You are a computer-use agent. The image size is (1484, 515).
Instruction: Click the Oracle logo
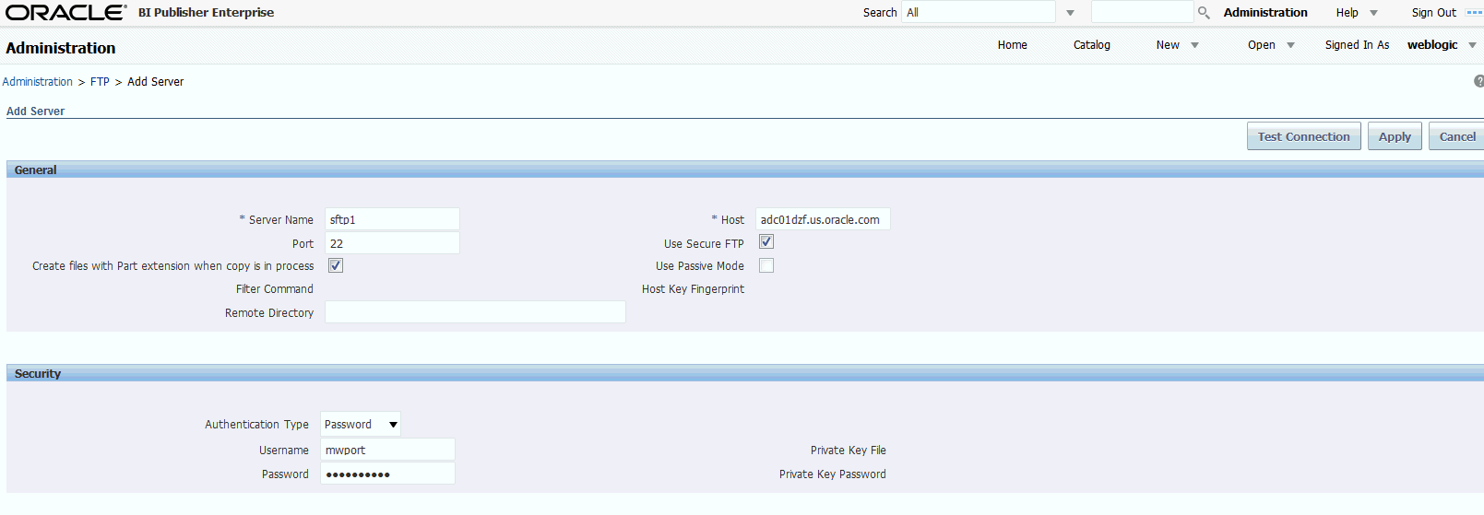pos(65,12)
